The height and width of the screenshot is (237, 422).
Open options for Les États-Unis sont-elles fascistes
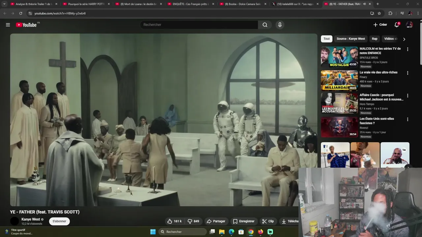point(407,119)
